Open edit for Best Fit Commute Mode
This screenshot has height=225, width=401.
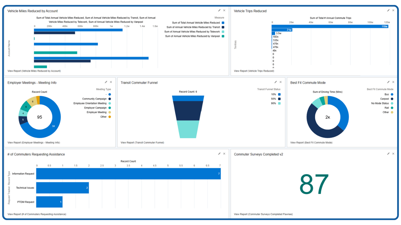coord(388,82)
